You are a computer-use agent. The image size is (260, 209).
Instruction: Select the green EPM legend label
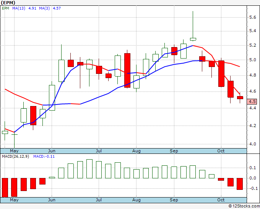pyautogui.click(x=5, y=8)
